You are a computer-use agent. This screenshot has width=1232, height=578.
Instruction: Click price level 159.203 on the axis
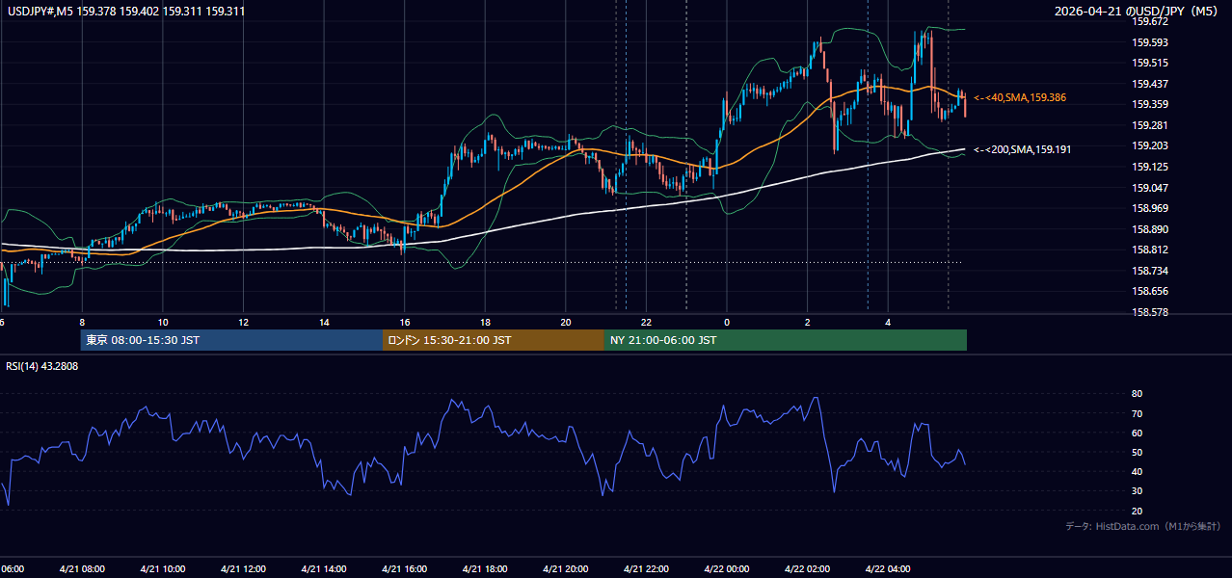coord(1150,146)
